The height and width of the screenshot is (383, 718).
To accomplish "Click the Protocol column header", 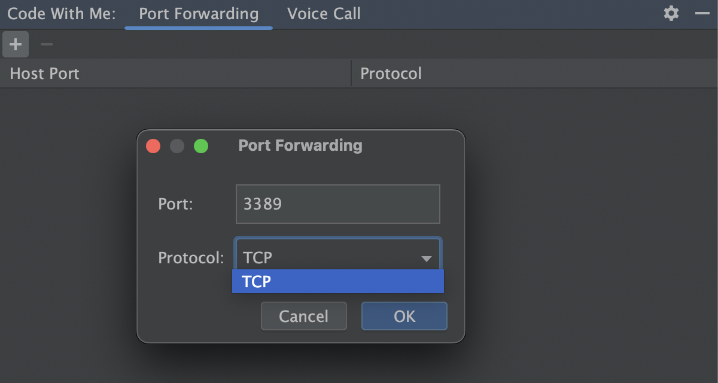I will pos(391,74).
